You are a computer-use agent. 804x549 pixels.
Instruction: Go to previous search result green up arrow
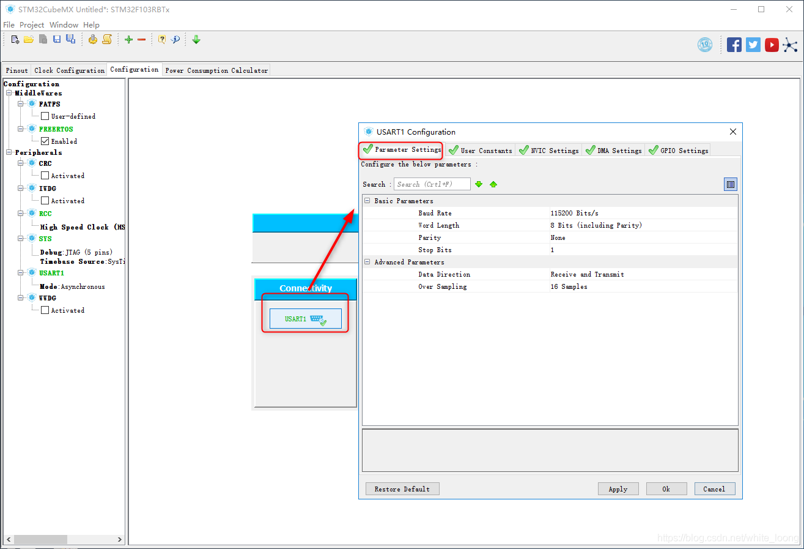coord(493,184)
